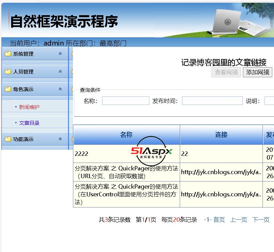
Task: Go to pager page 1 link
Action: point(207,219)
